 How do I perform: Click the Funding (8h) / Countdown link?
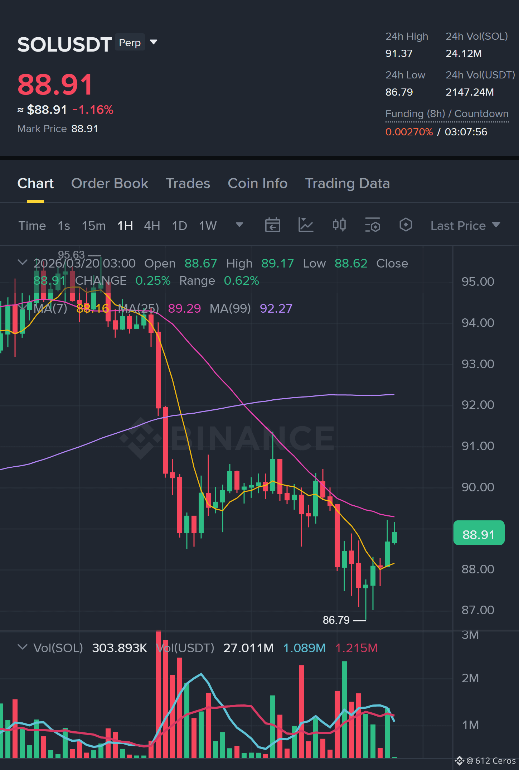click(447, 114)
